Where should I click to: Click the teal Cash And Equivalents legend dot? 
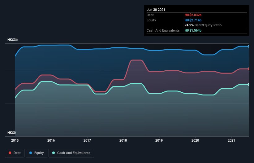54,153
